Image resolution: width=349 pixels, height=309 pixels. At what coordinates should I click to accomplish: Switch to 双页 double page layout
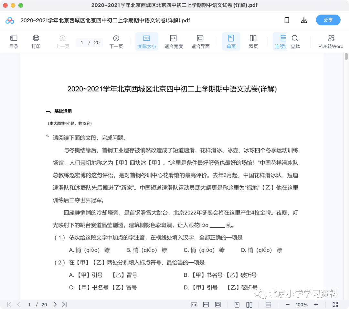click(253, 42)
